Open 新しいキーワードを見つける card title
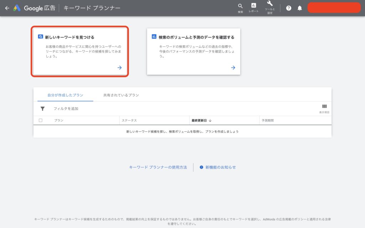This screenshot has height=228, width=365. point(70,37)
